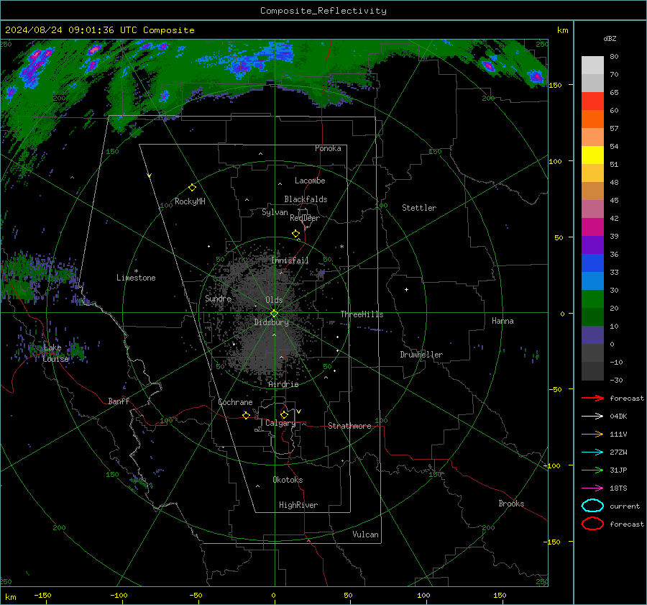
Task: Click the Blackfalds label
Action: click(306, 199)
